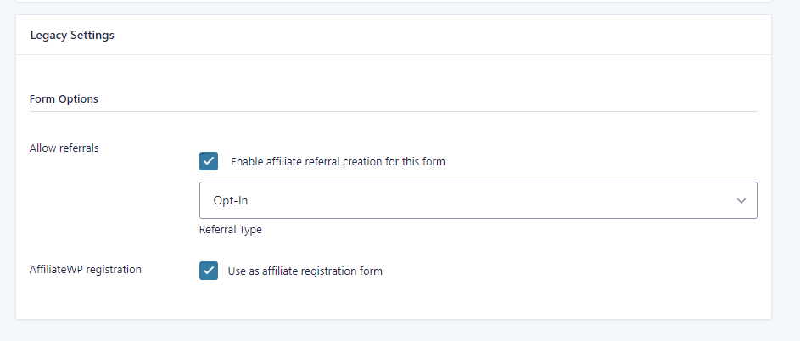Click the empty middle of the Opt-In select field

point(478,200)
